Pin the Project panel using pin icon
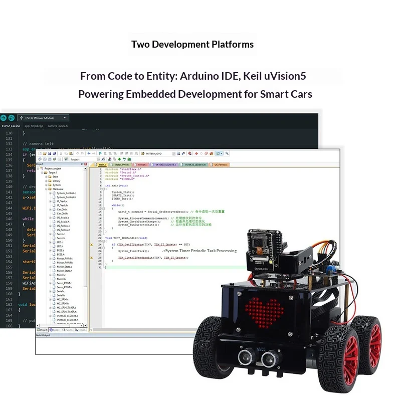Image resolution: width=401 pixels, height=401 pixels. (x=82, y=164)
